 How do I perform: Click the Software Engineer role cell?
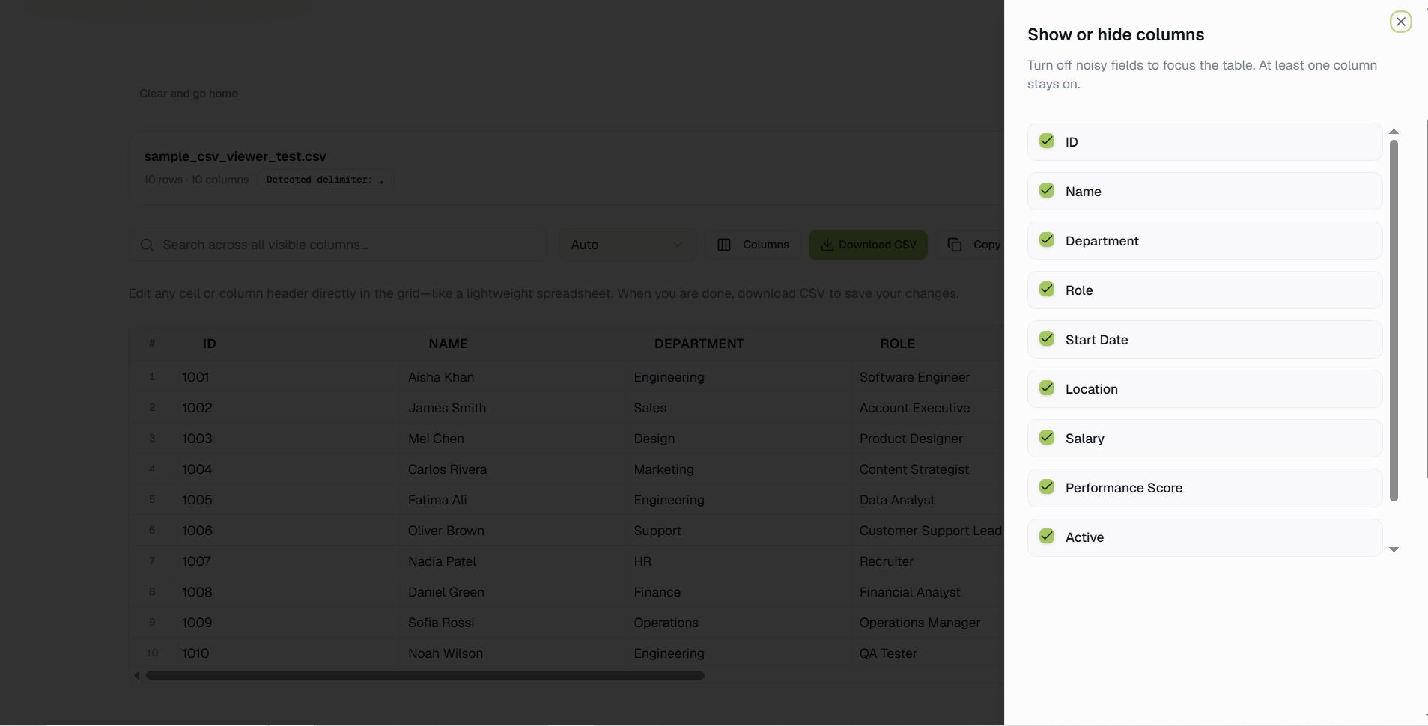pos(929,377)
